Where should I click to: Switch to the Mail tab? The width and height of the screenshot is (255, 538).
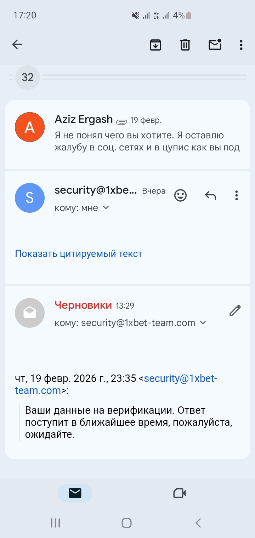pyautogui.click(x=75, y=493)
